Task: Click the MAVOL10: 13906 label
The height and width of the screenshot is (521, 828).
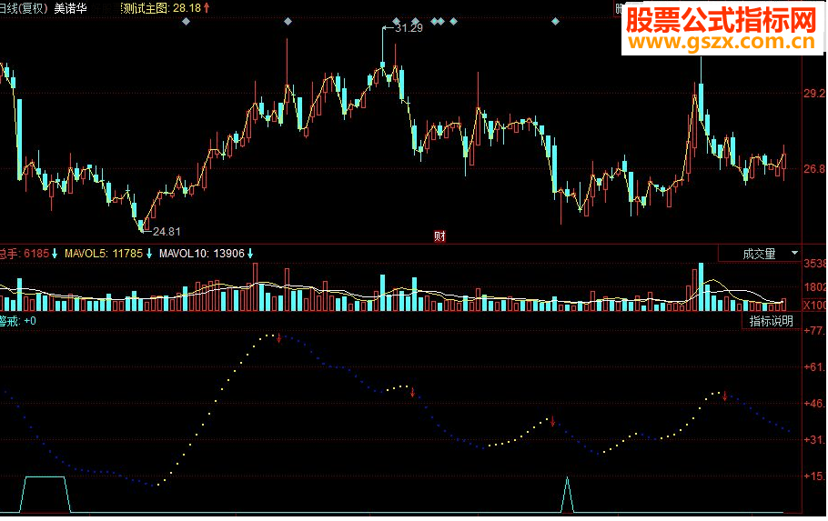Action: pos(202,254)
